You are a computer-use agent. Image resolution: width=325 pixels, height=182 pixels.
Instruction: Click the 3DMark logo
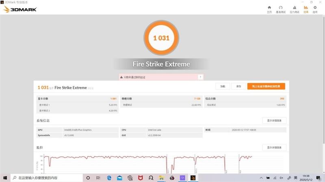pos(20,9)
